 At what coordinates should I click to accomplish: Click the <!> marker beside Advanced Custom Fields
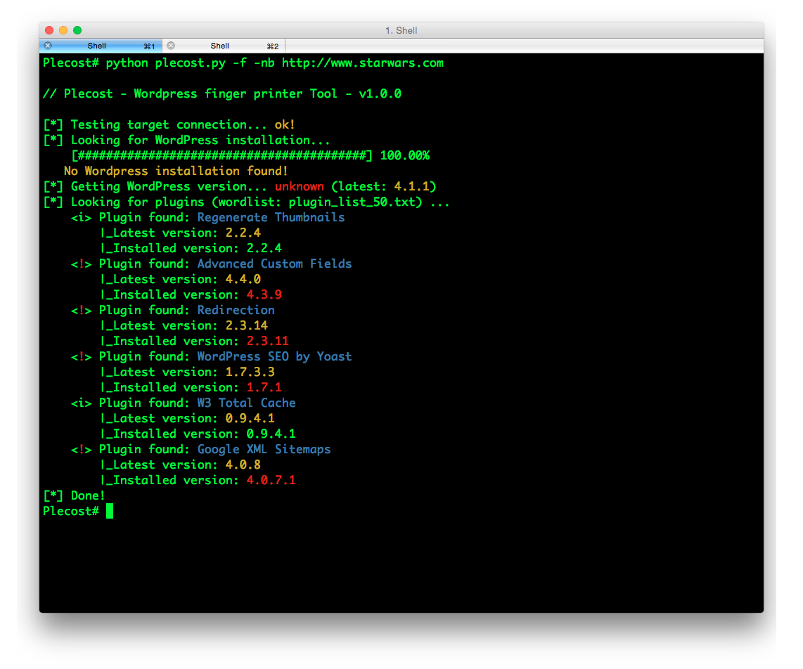(x=81, y=264)
